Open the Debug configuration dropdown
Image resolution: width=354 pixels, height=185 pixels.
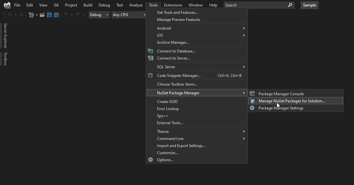pyautogui.click(x=99, y=15)
